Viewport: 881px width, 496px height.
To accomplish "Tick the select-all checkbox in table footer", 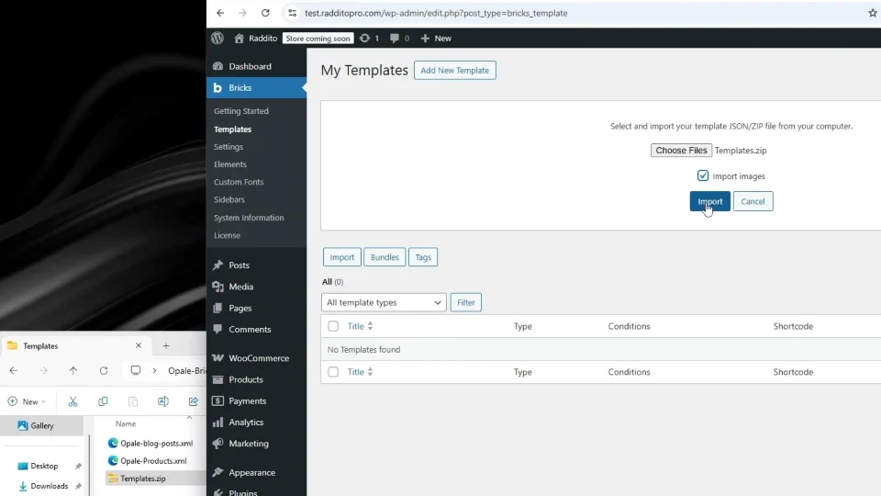I will click(x=333, y=372).
